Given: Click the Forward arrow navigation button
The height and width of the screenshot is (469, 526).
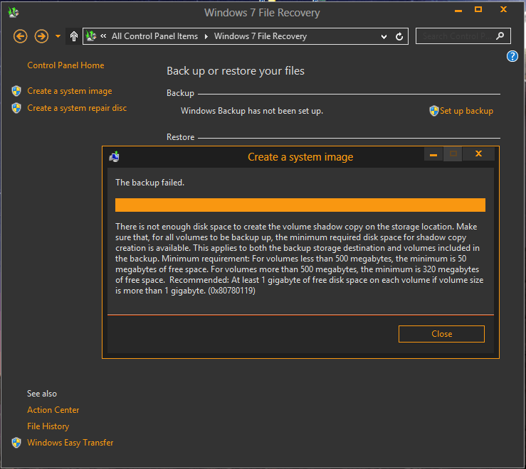Looking at the screenshot, I should click(x=41, y=36).
